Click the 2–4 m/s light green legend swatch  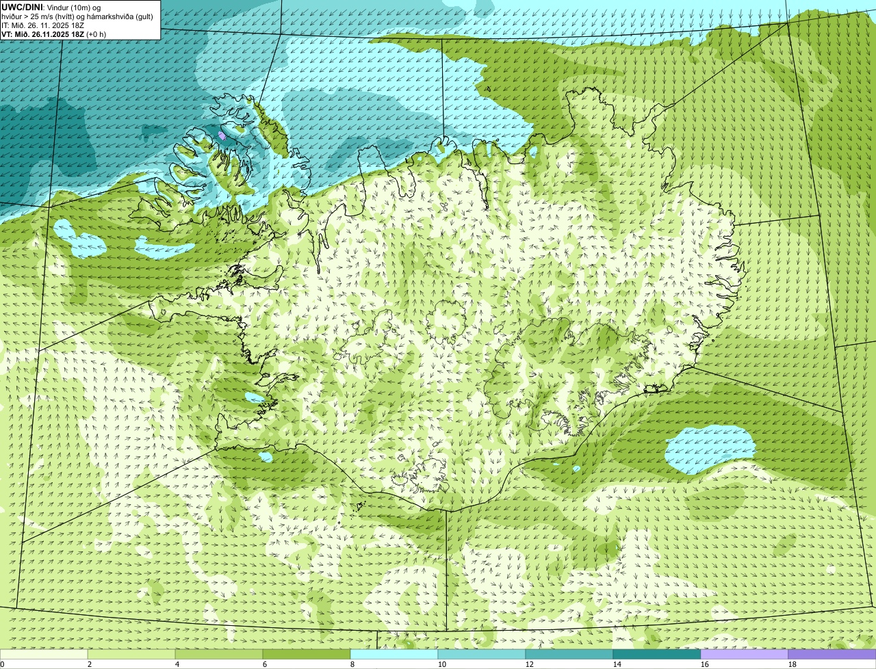click(131, 654)
